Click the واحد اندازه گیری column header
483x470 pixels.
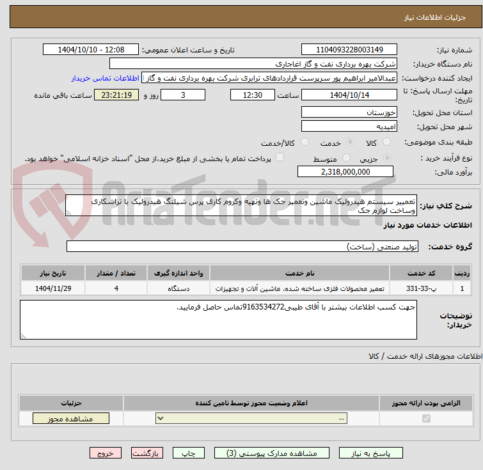tap(178, 273)
